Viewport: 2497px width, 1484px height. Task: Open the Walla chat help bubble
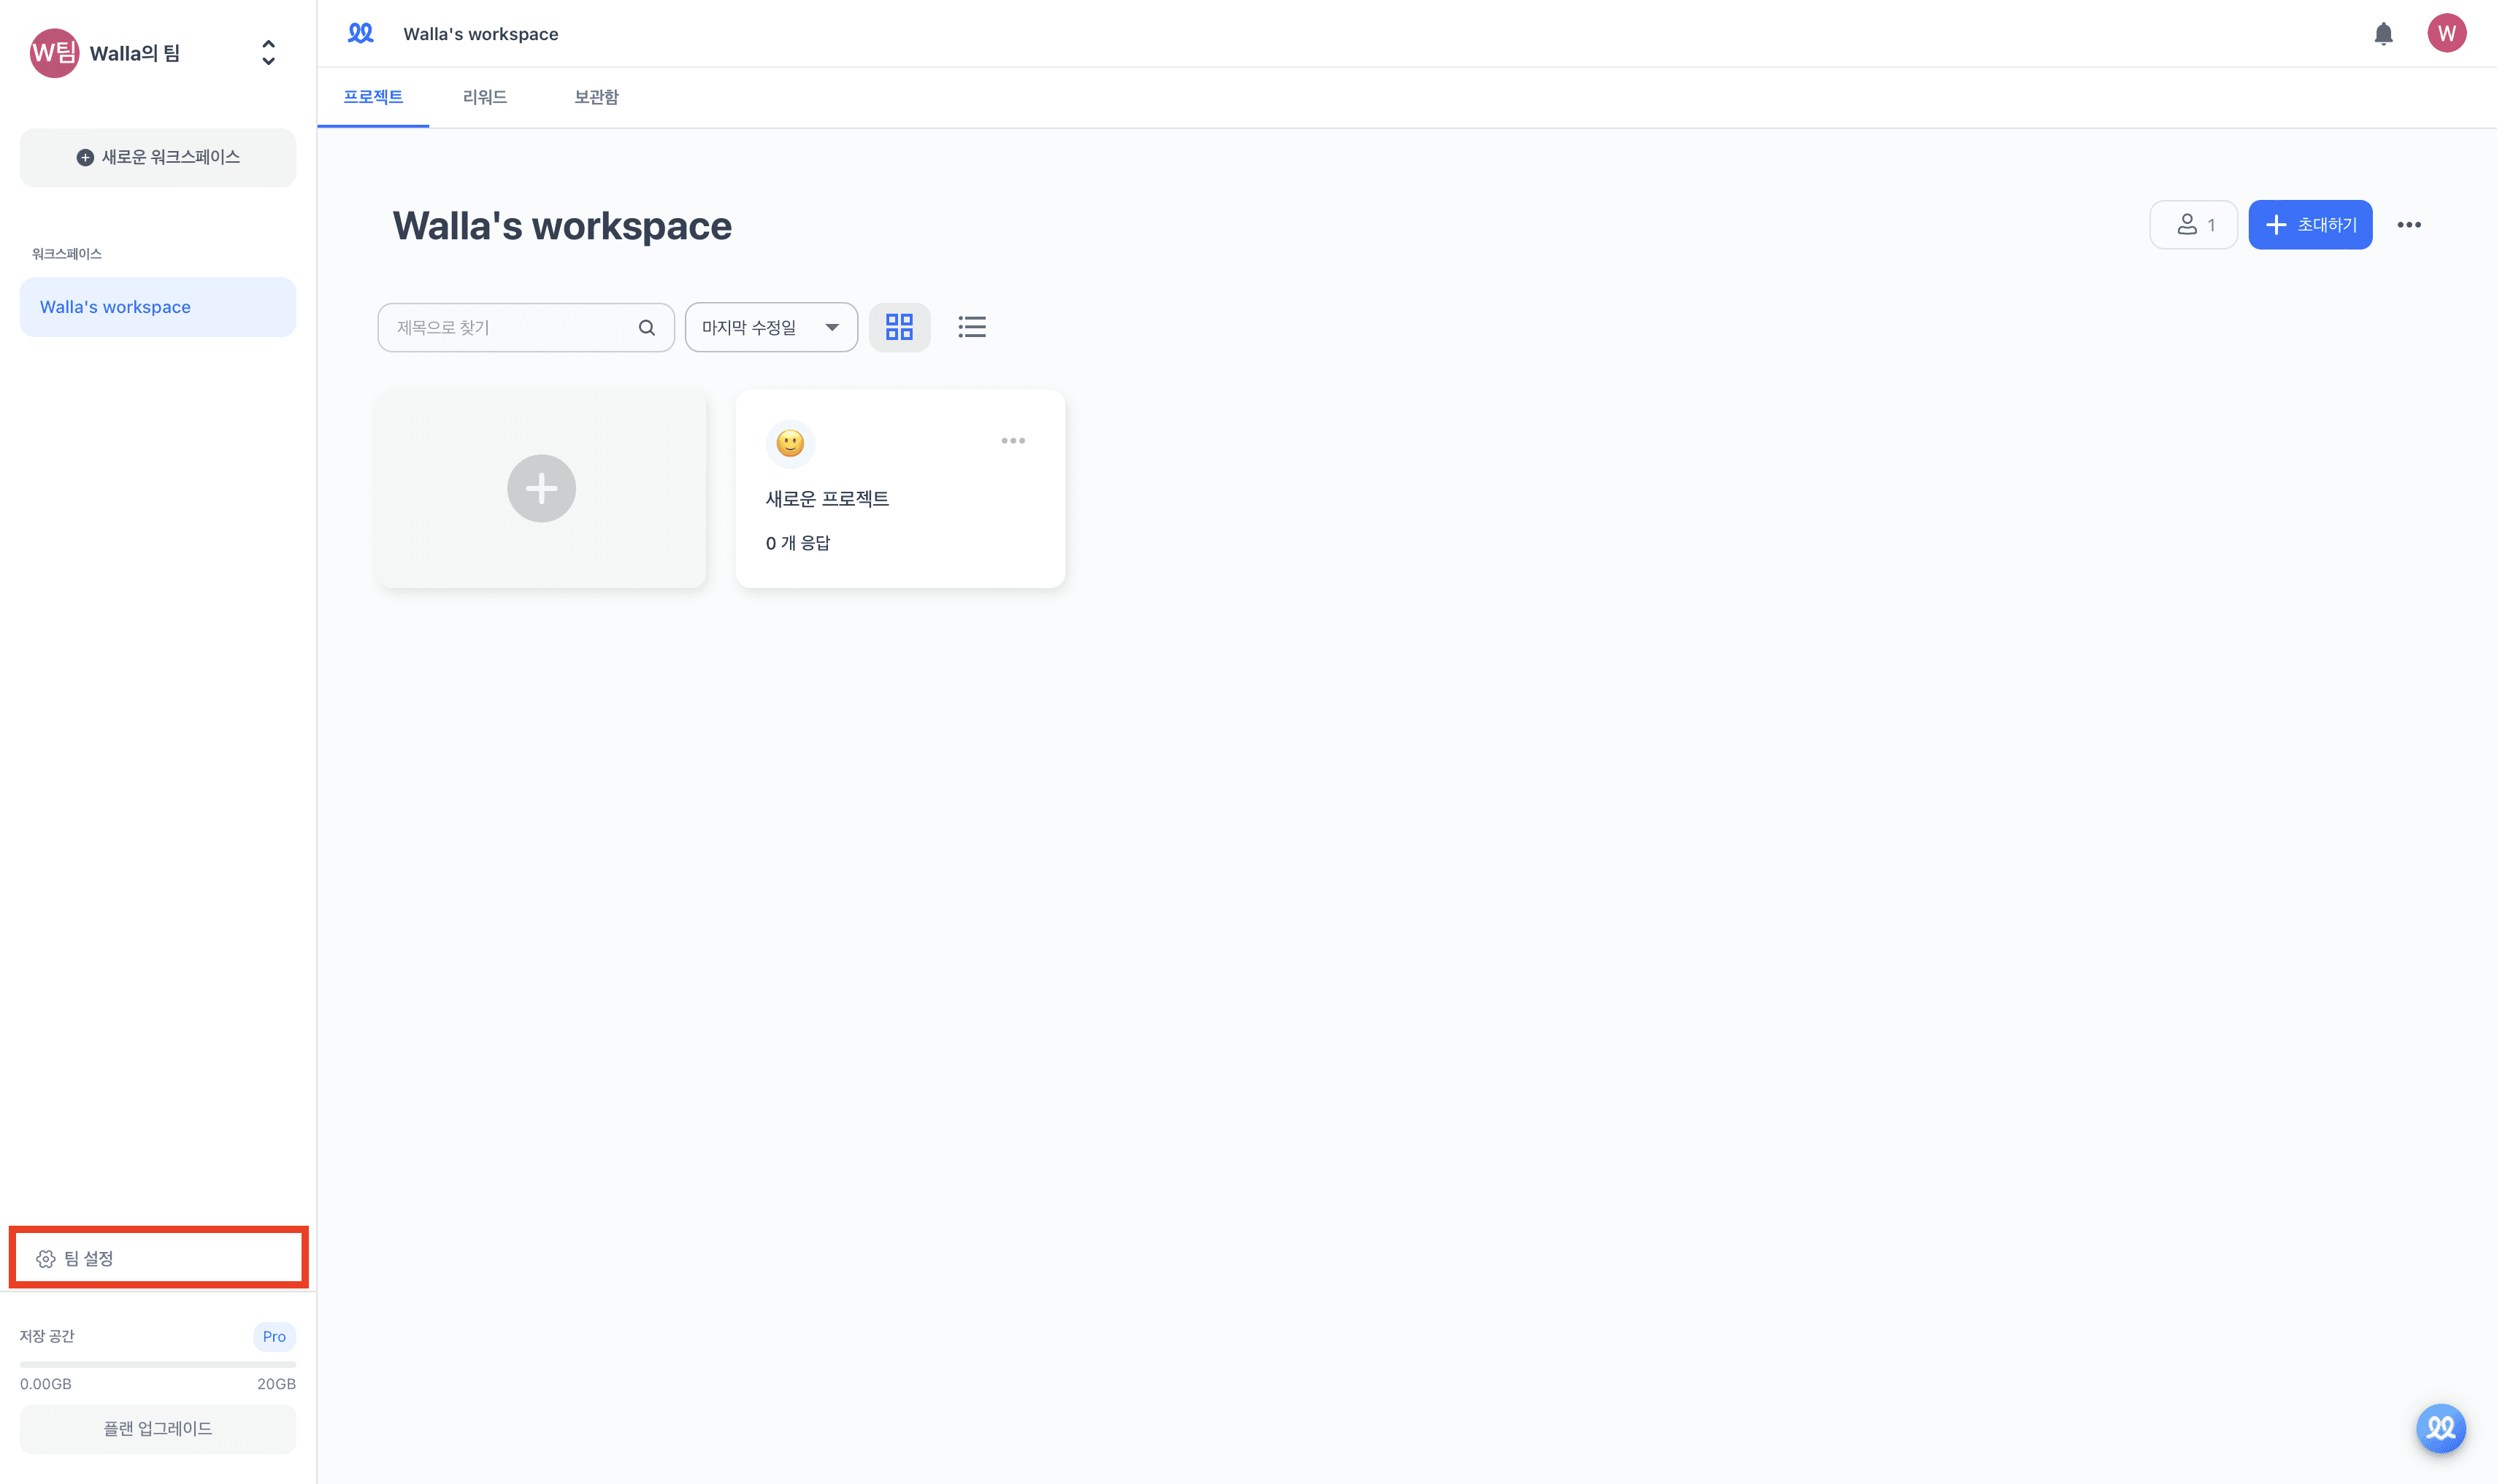tap(2440, 1427)
